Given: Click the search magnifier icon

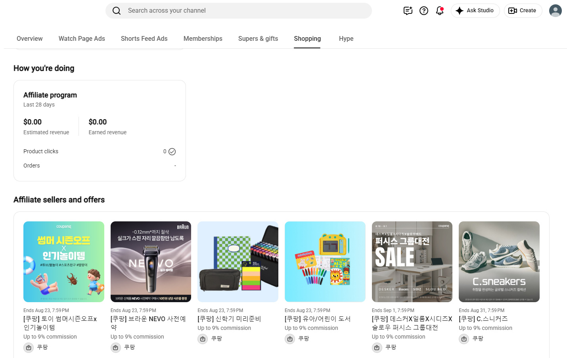Looking at the screenshot, I should tap(117, 11).
